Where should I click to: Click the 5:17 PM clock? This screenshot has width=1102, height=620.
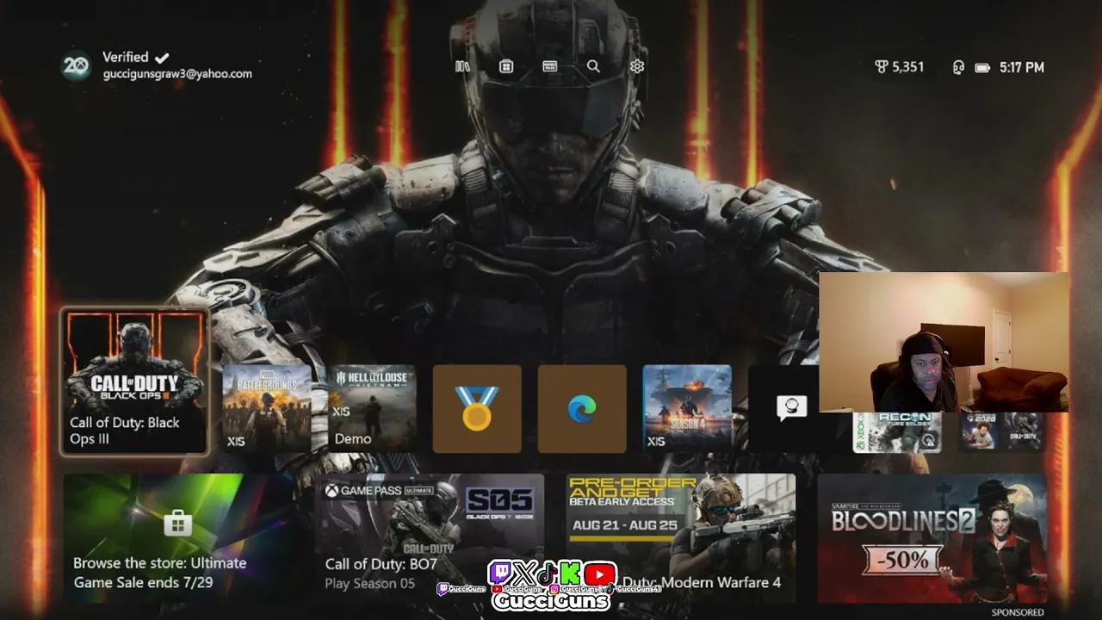pos(1022,67)
